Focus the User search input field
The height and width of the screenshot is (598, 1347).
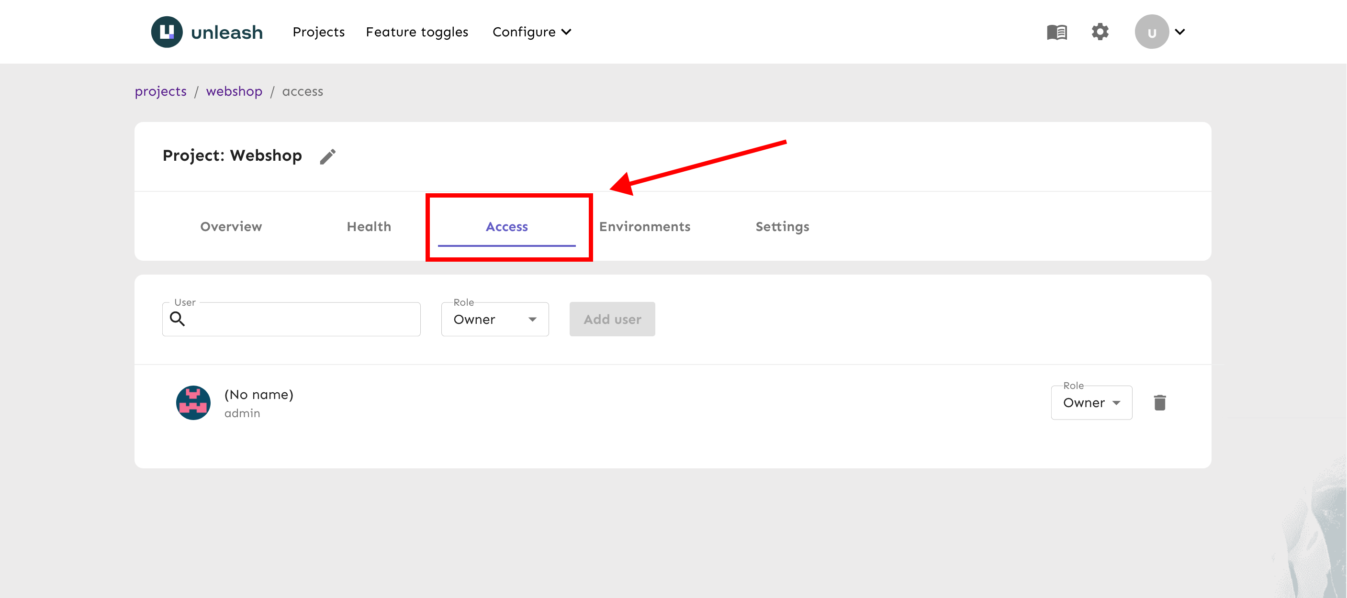[x=303, y=319]
